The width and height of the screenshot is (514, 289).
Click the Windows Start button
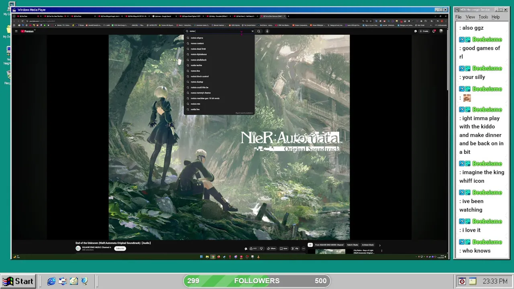point(18,281)
